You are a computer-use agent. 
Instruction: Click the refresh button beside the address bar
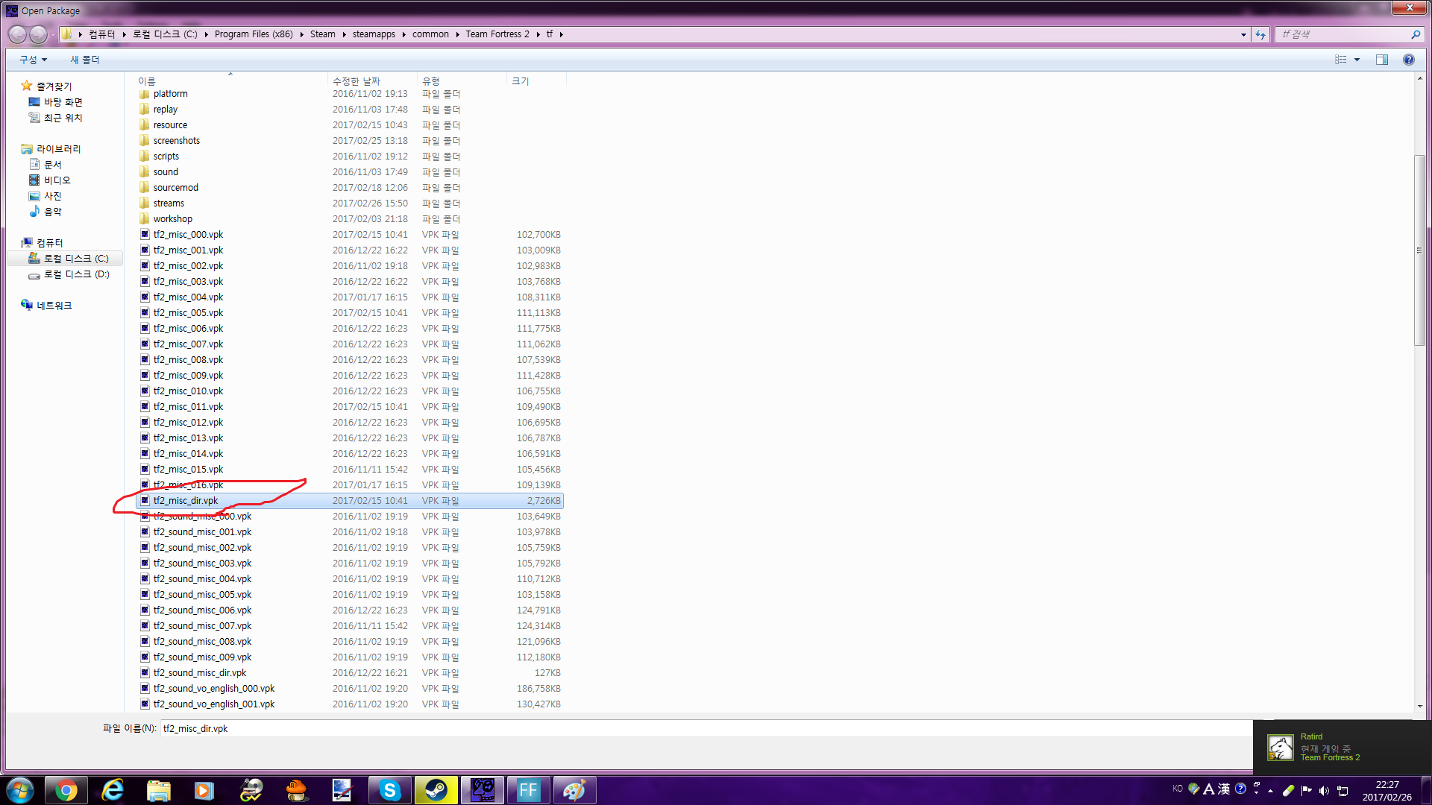(x=1260, y=34)
